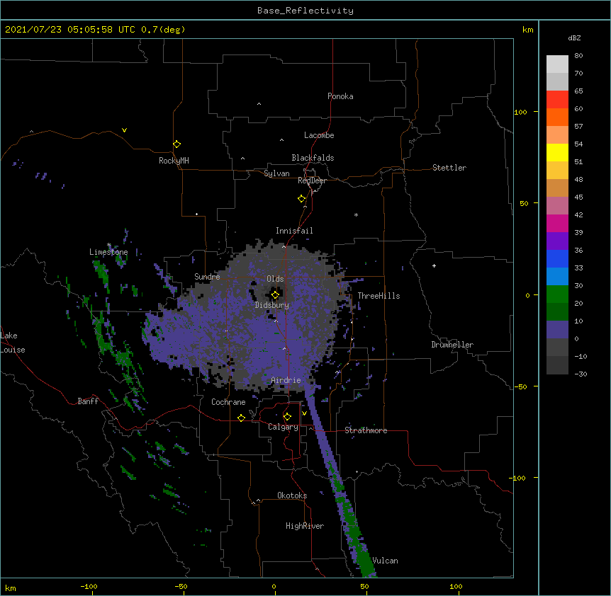Click the 100 tick label on the right axis
Screen dimensions: 611x596
(520, 112)
